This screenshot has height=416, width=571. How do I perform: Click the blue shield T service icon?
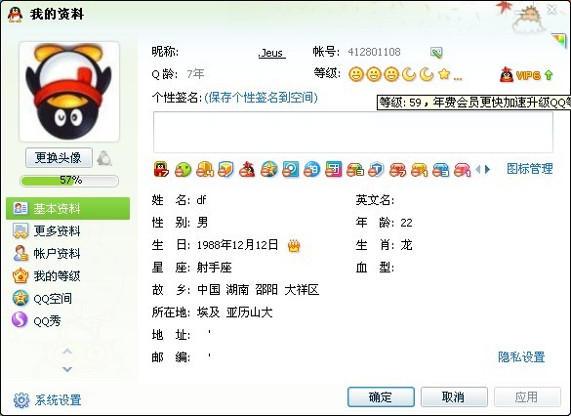pos(376,170)
